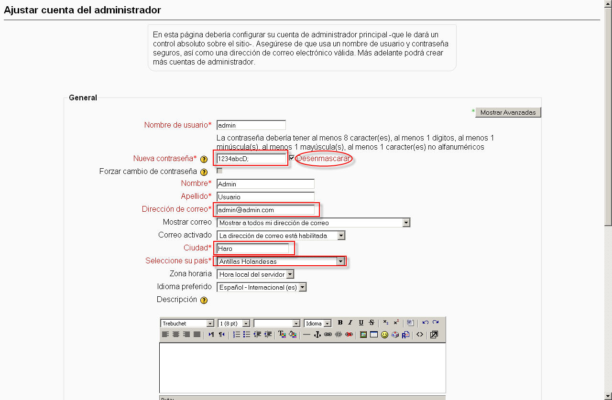Toggle bold formatting in the editor
Image resolution: width=612 pixels, height=400 pixels.
(340, 323)
